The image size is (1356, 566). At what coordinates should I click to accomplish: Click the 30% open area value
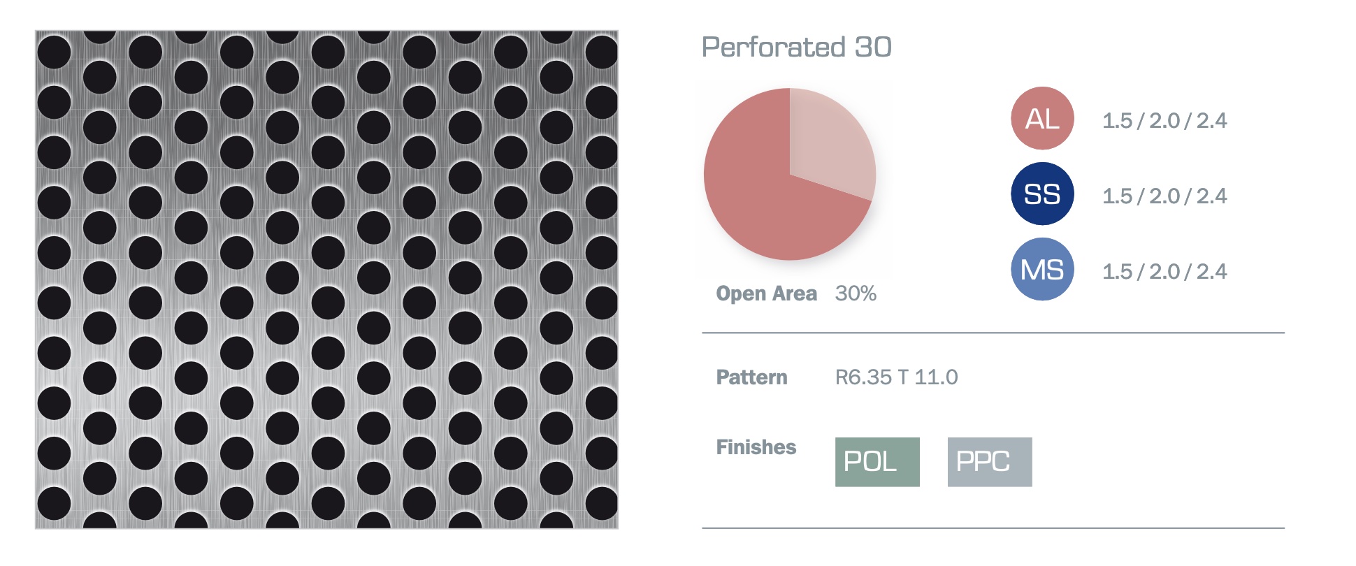pyautogui.click(x=856, y=293)
